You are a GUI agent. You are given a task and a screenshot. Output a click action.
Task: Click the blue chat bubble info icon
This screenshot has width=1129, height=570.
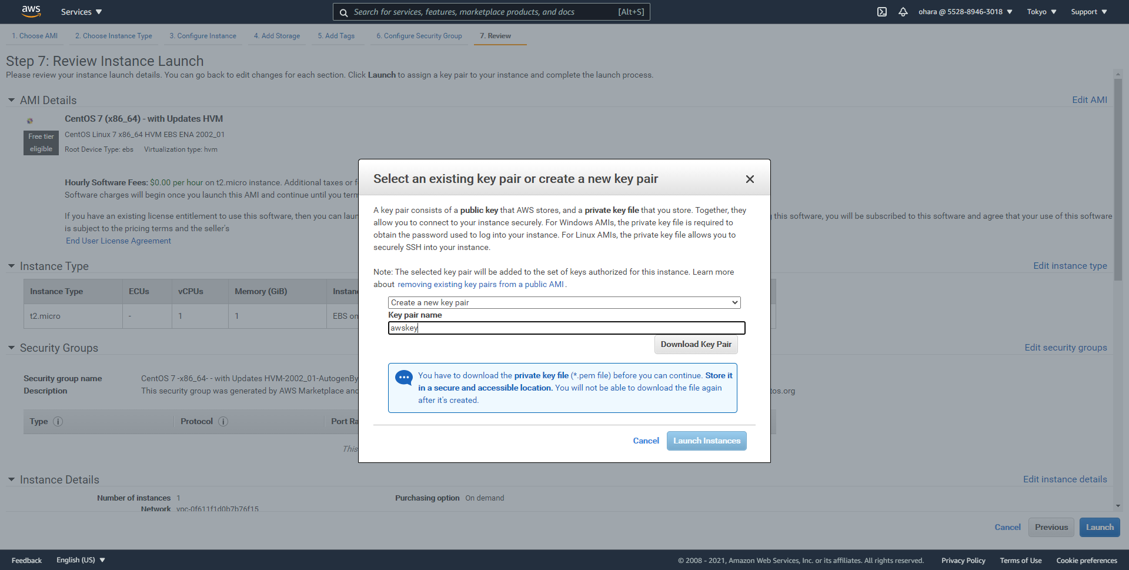tap(404, 378)
